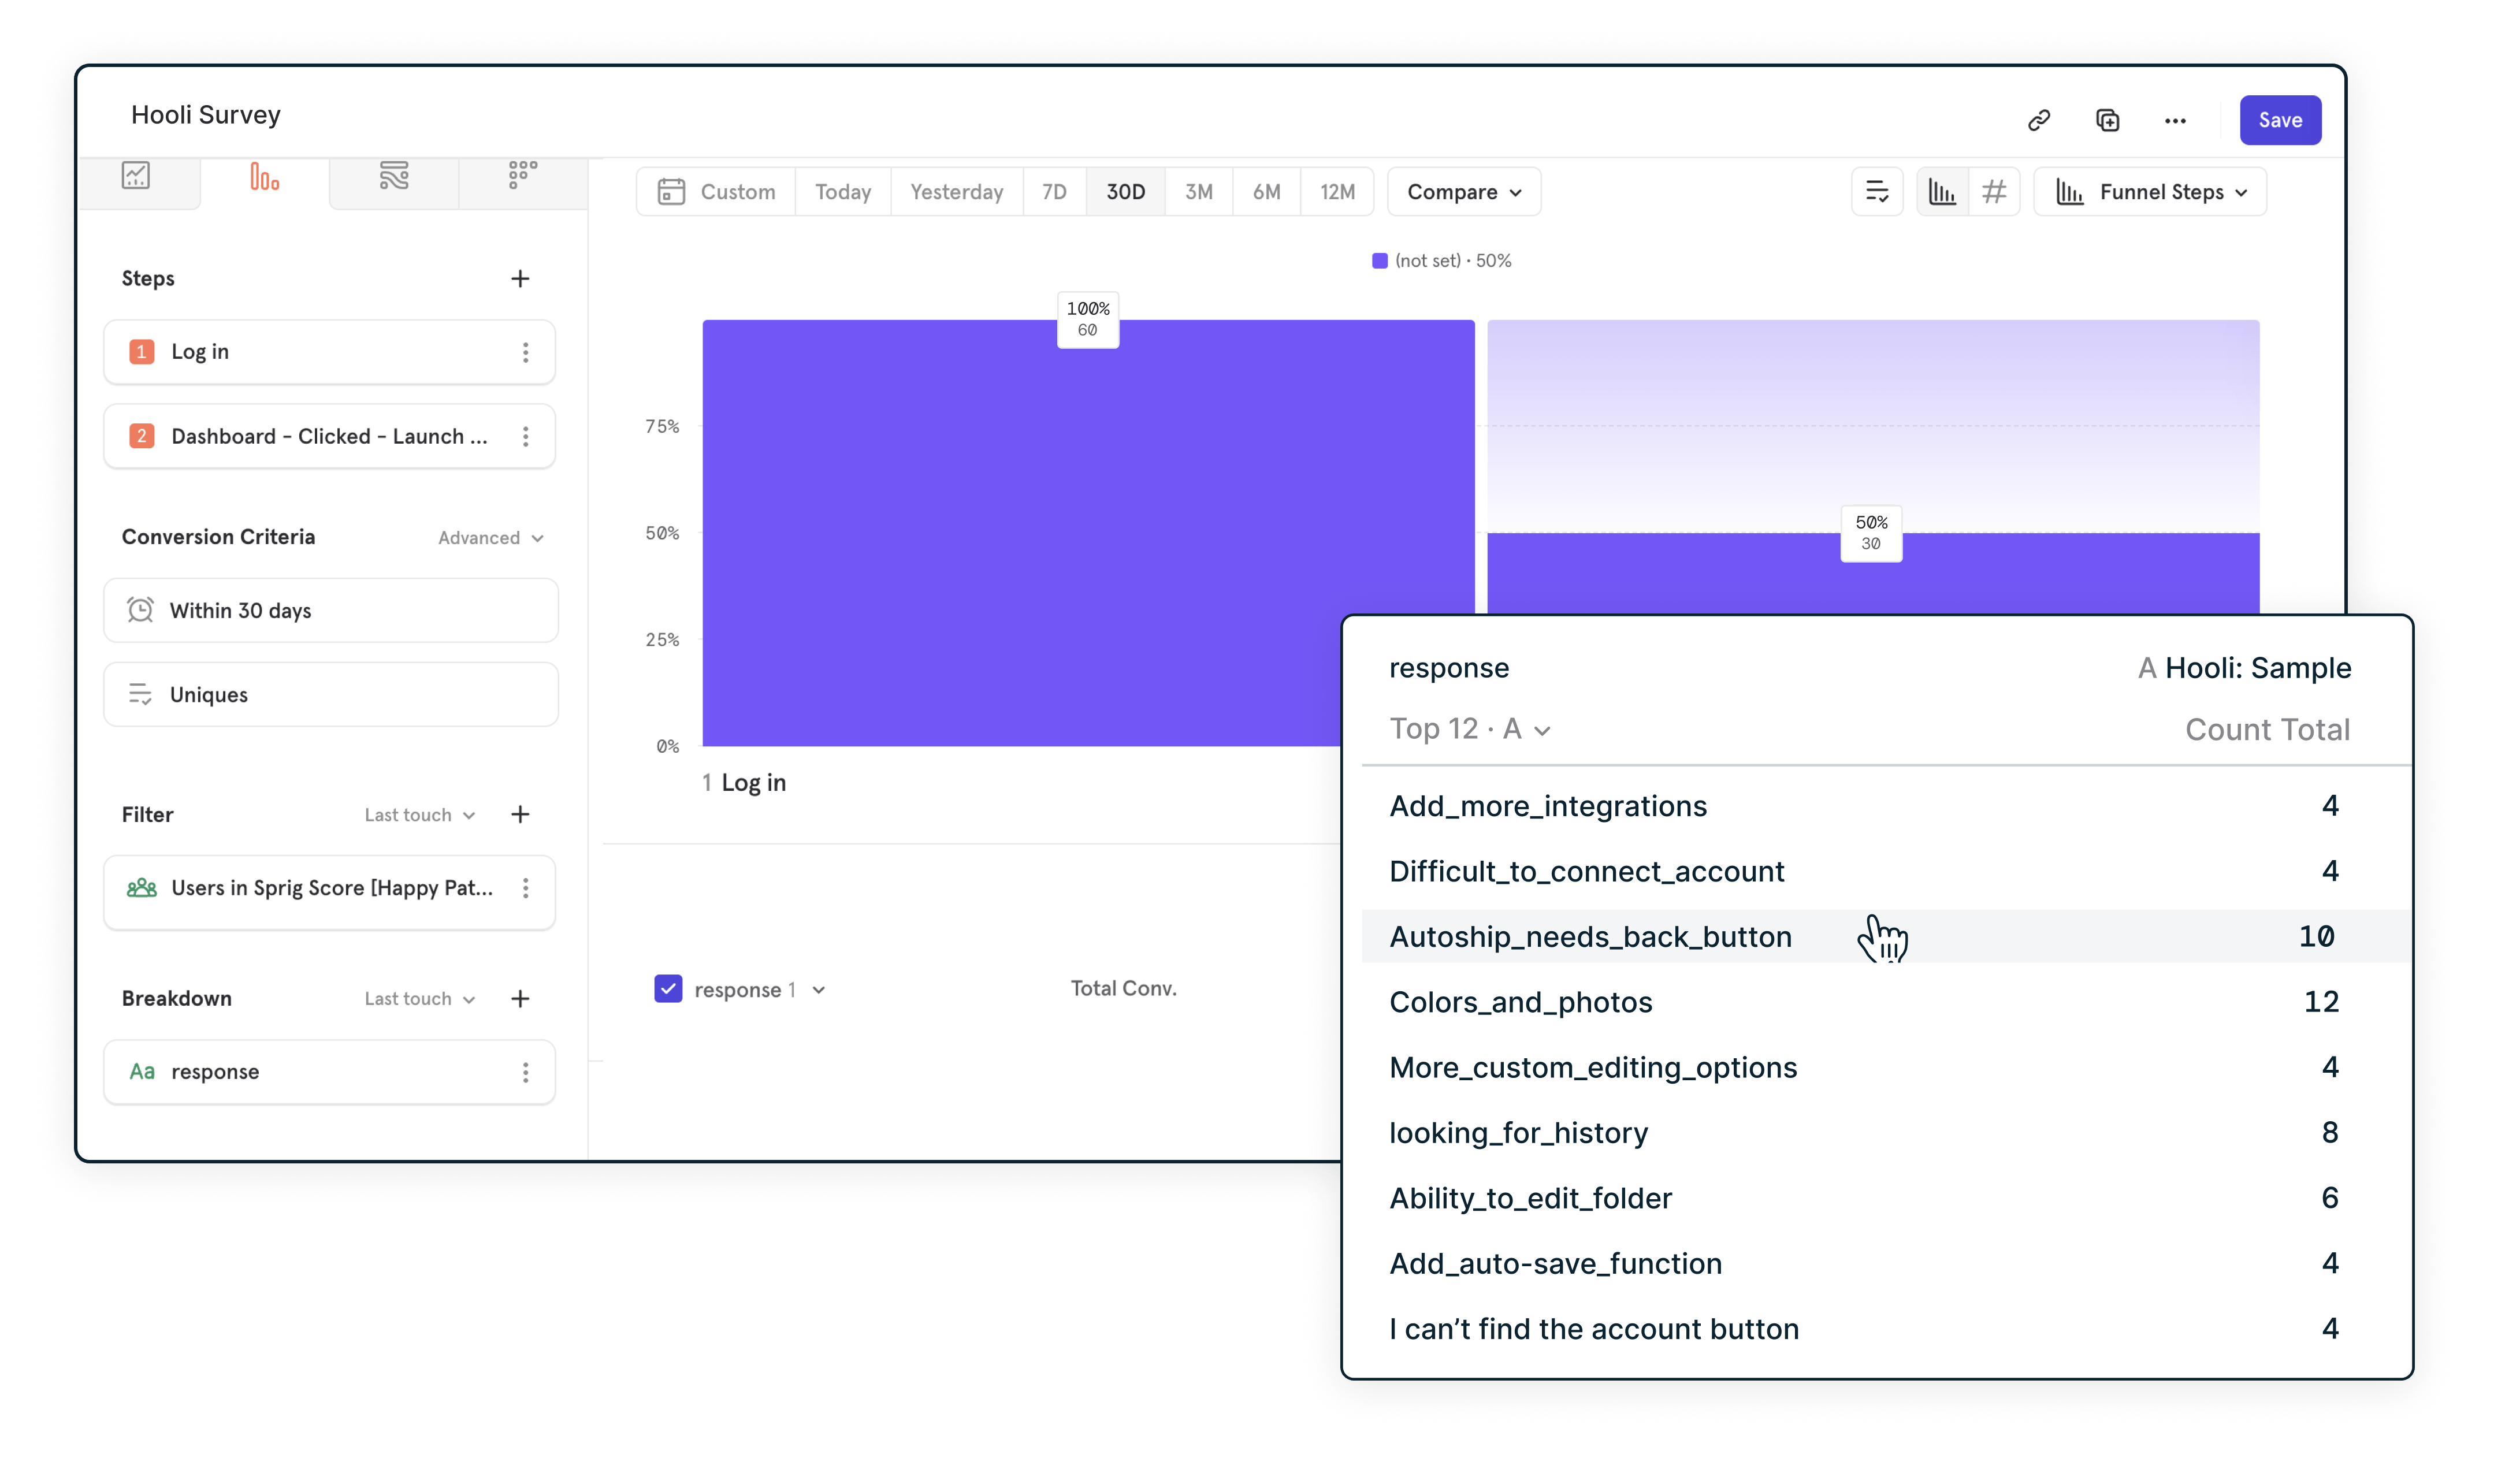Select the line chart view icon
The height and width of the screenshot is (1473, 2520).
137,177
